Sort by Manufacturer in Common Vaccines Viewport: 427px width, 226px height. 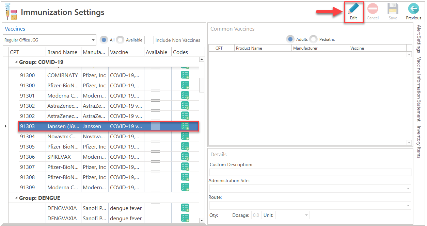tap(320, 48)
